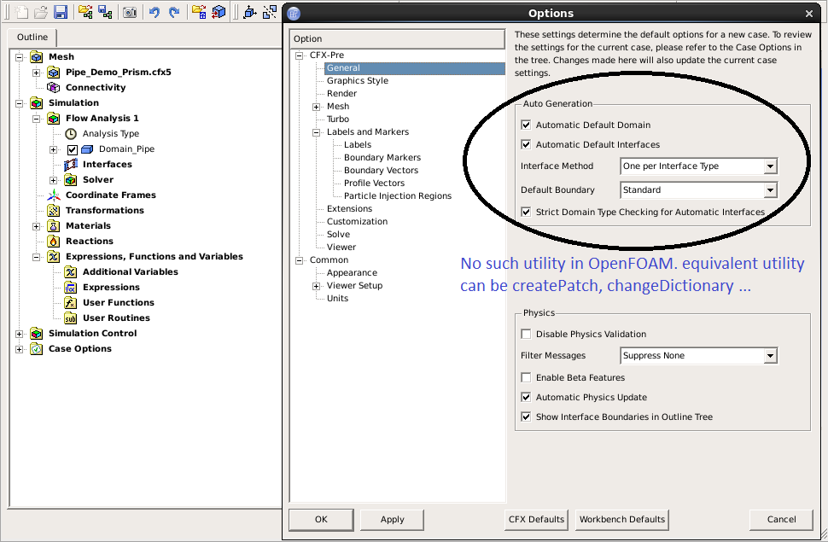This screenshot has width=828, height=542.
Task: Expand the Mesh node in the Options tree
Action: click(317, 107)
